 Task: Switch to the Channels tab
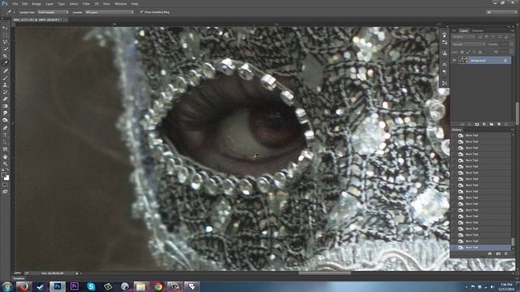[x=477, y=31]
